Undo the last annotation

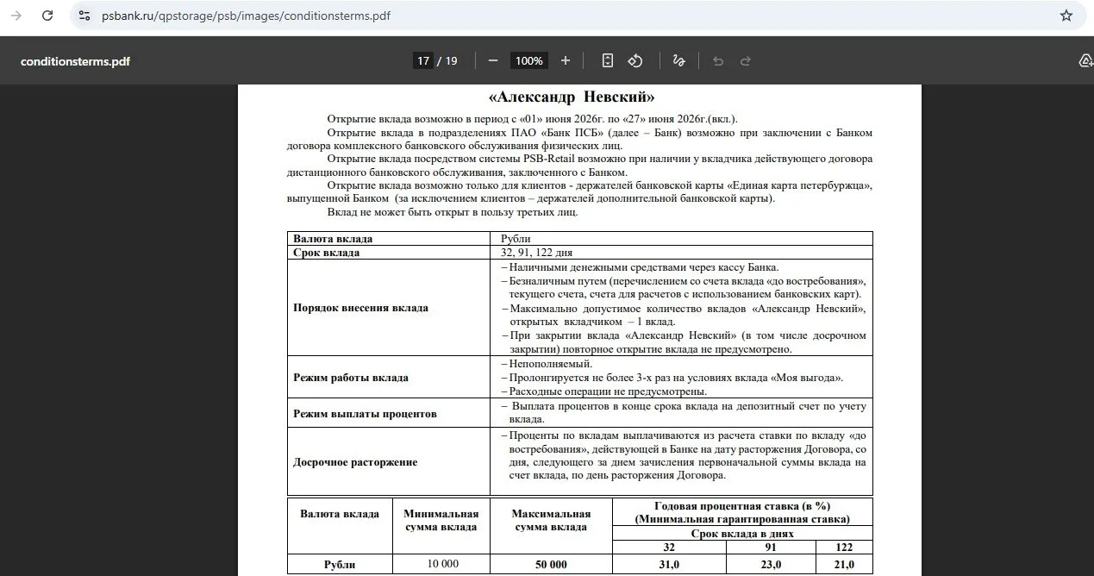point(718,60)
